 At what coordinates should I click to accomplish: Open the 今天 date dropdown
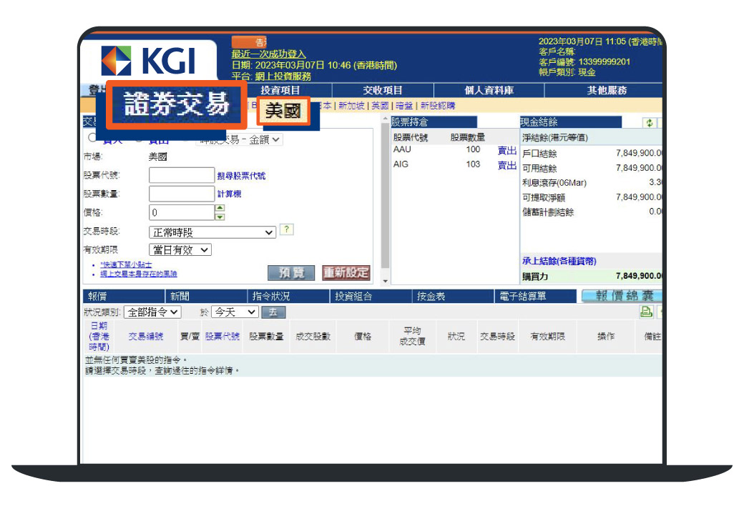pyautogui.click(x=234, y=312)
